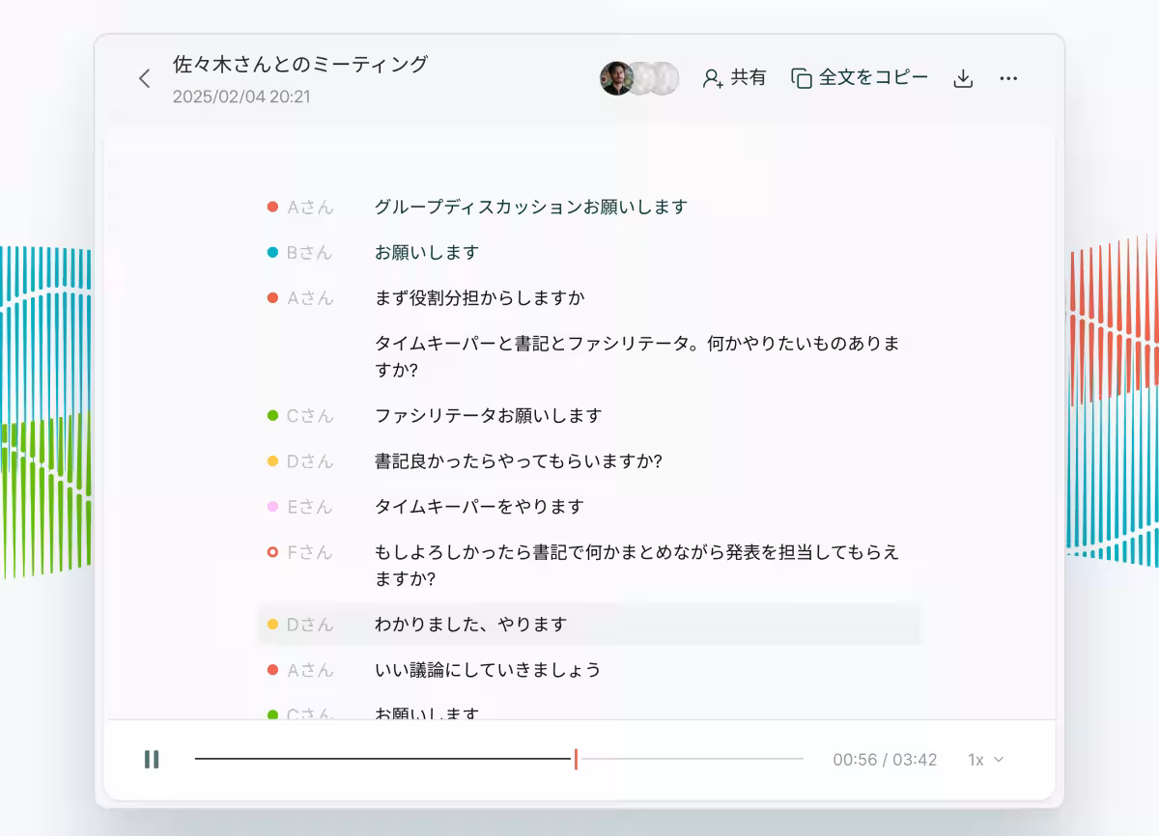
Task: Click Fさん's hollow speaker dot
Action: [271, 551]
